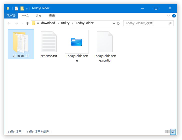Select the 2018-01-30 folder icon
The height and width of the screenshot is (140, 182).
[21, 42]
